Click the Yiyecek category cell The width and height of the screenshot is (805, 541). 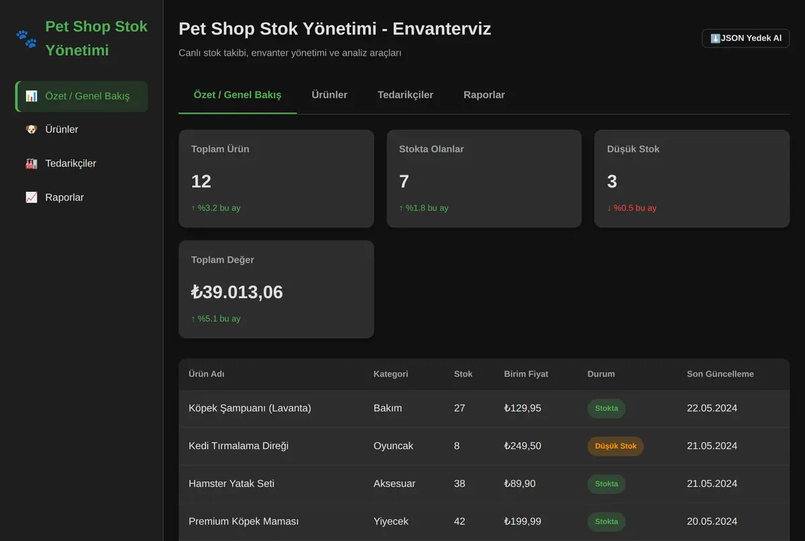pos(391,521)
